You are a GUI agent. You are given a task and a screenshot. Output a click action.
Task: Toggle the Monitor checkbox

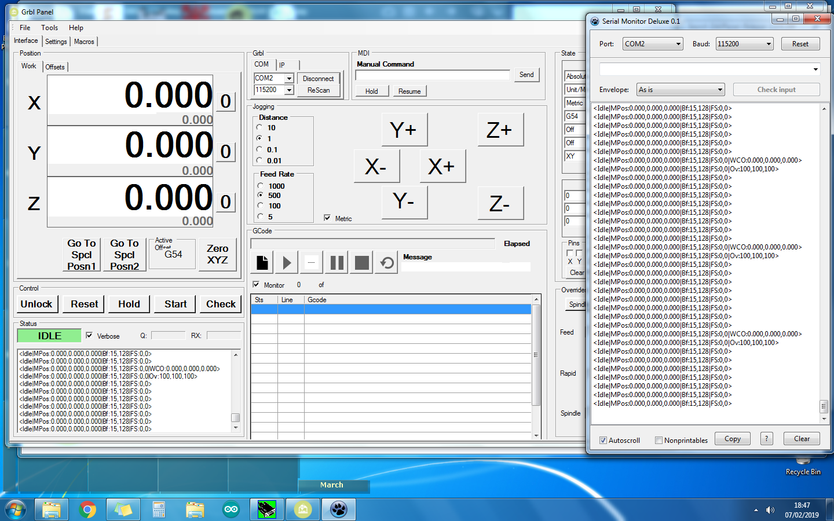tap(256, 285)
